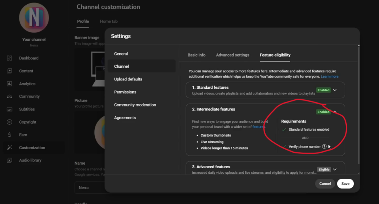The height and width of the screenshot is (204, 379).
Task: Open the channel avatar with letter N
Action: coord(34,18)
